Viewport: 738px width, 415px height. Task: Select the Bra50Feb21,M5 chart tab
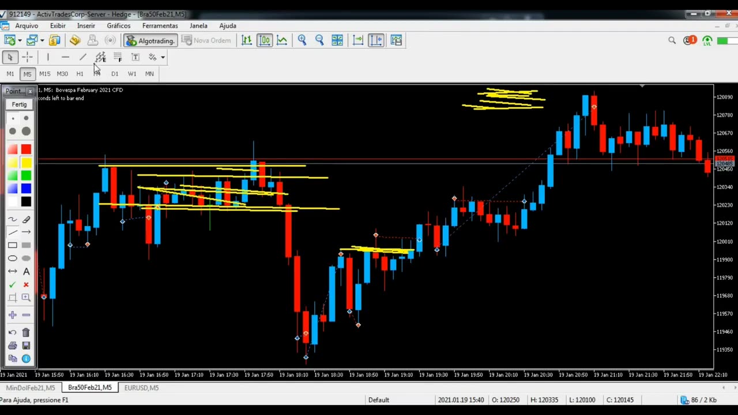tap(90, 388)
